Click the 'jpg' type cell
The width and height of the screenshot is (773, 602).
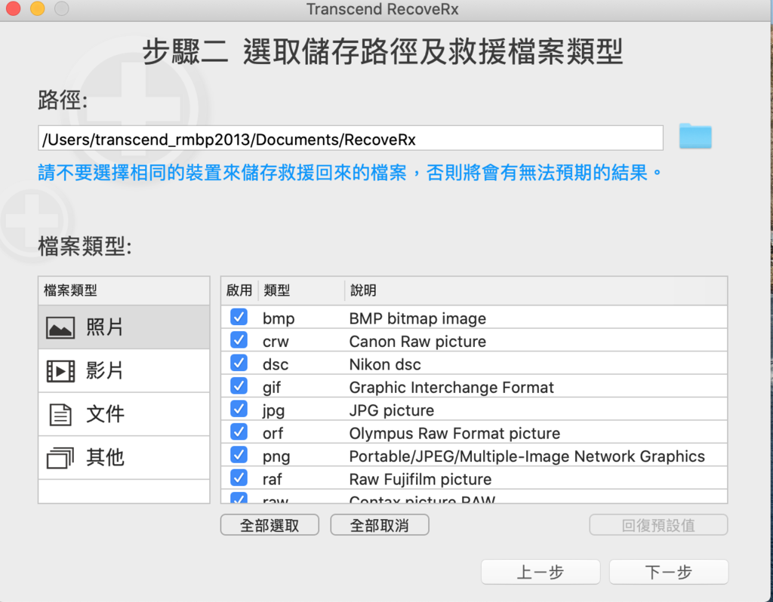coord(273,411)
